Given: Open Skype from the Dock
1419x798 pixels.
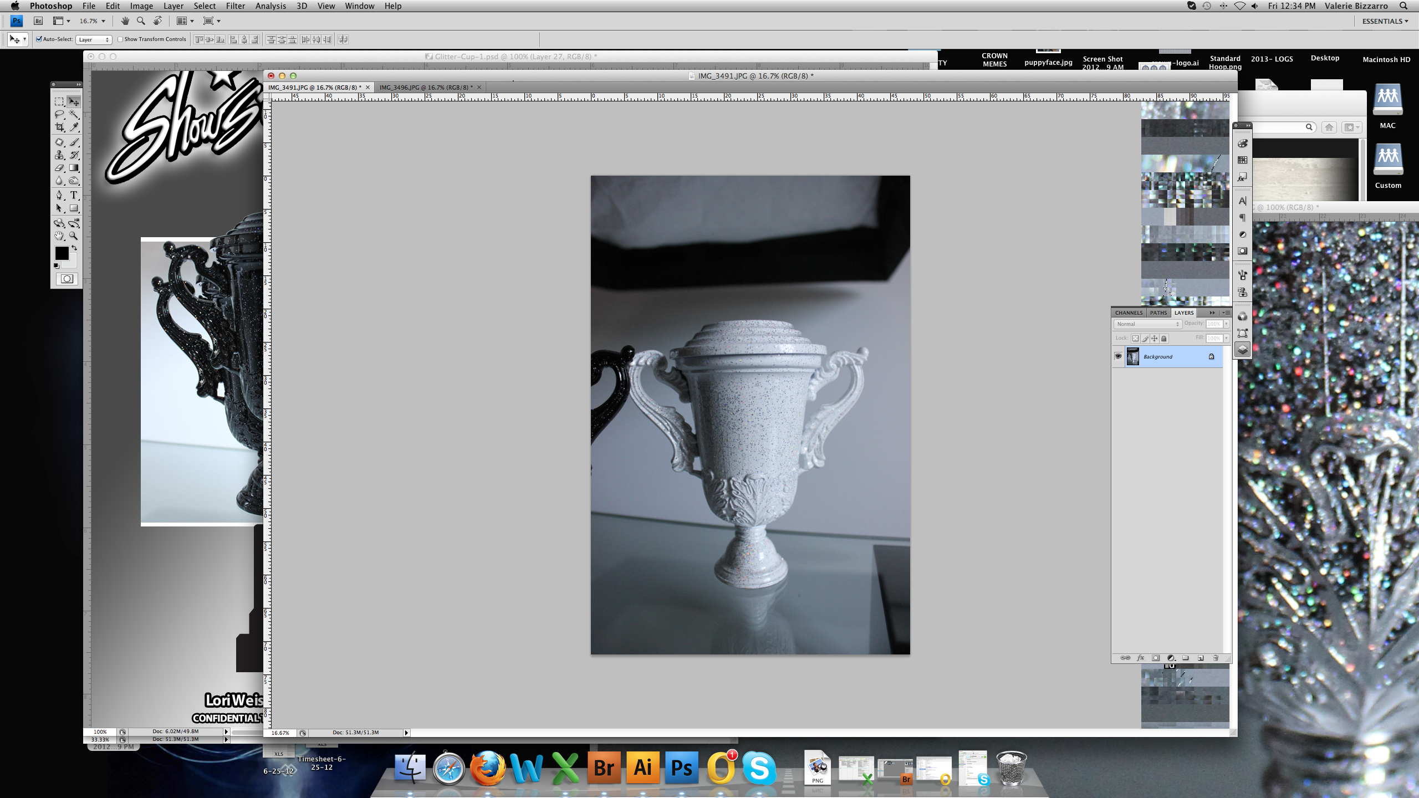Looking at the screenshot, I should point(759,768).
